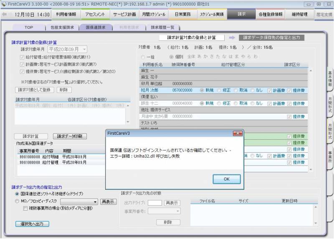This screenshot has height=239, width=334.
Task: Close the FirstCareV3 error dialog with the red X
Action: click(238, 133)
